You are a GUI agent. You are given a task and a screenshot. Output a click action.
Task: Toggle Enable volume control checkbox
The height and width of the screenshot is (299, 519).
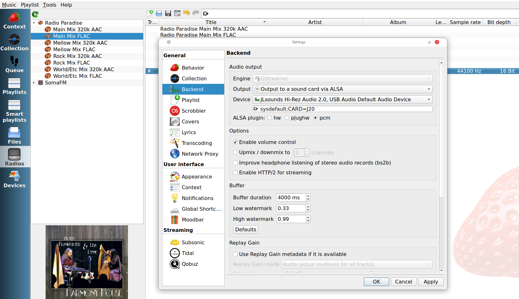point(235,142)
